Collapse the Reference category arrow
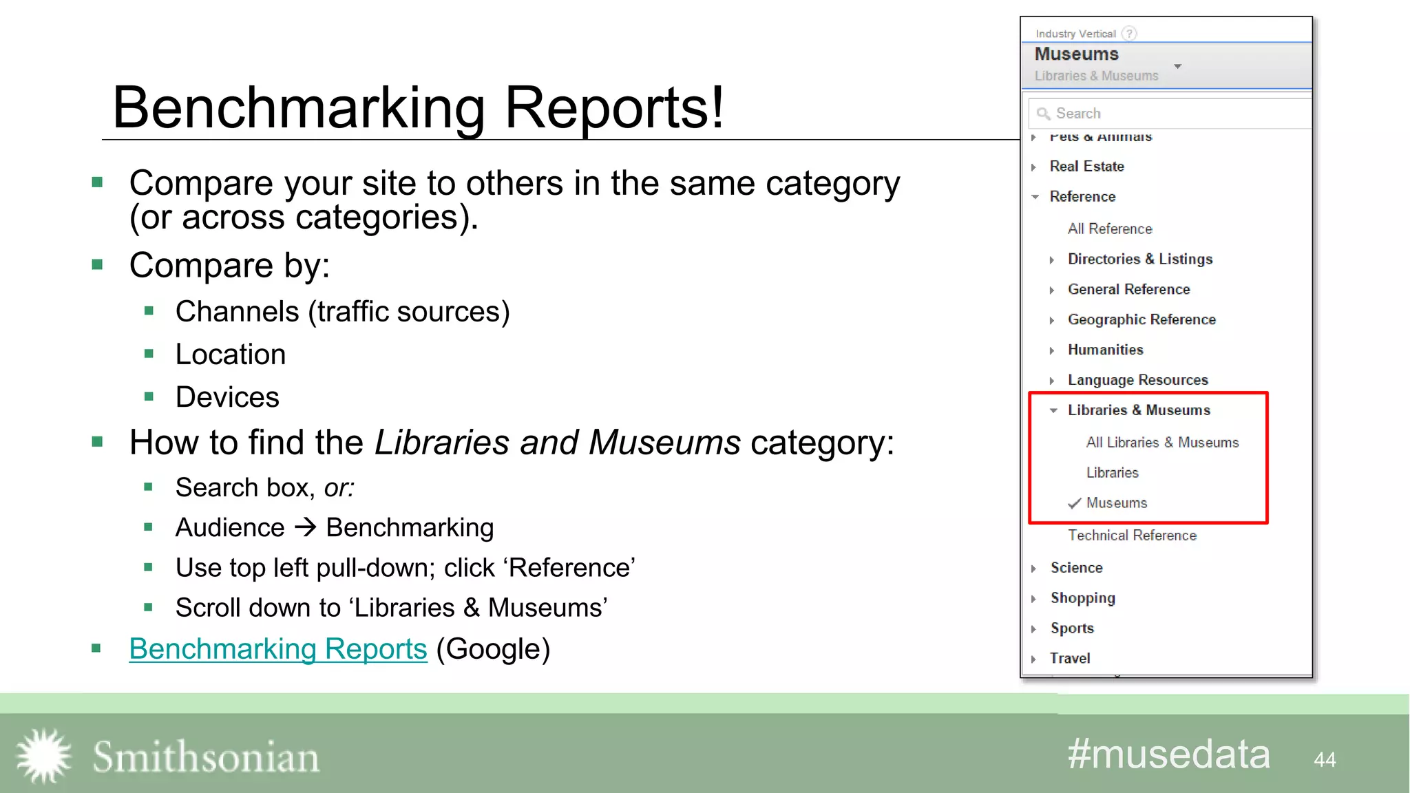Viewport: 1410px width, 793px height. pyautogui.click(x=1035, y=197)
